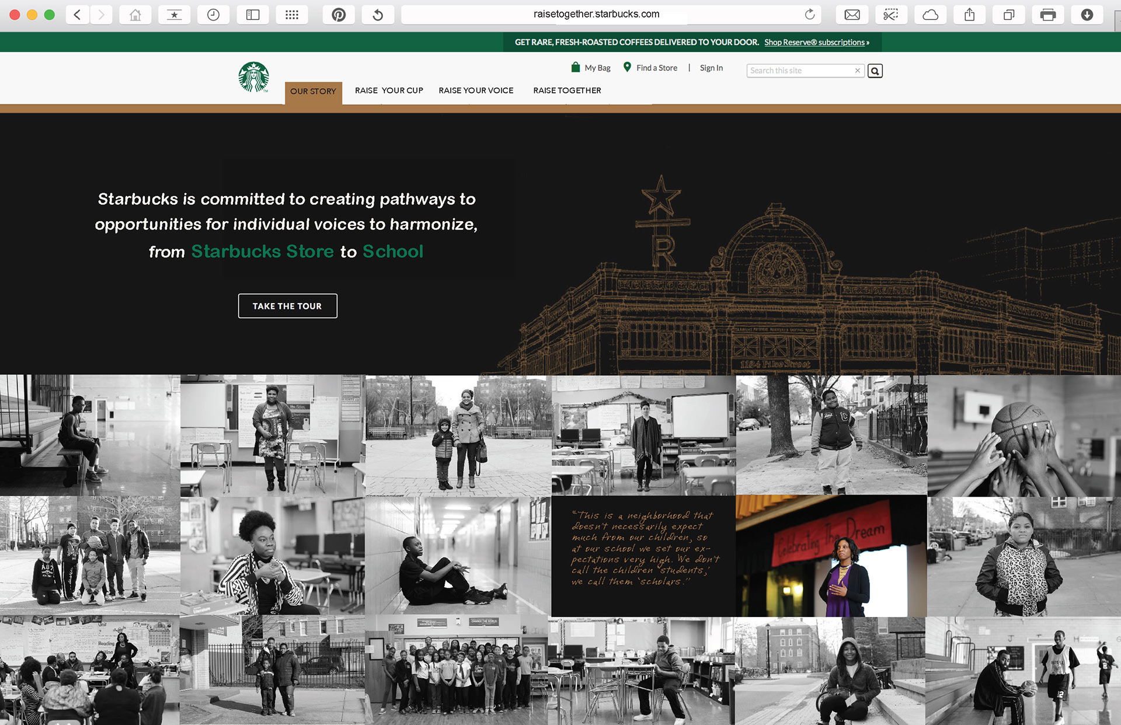Click the raisetogether.starbucks.com address bar
1121x725 pixels.
click(611, 15)
